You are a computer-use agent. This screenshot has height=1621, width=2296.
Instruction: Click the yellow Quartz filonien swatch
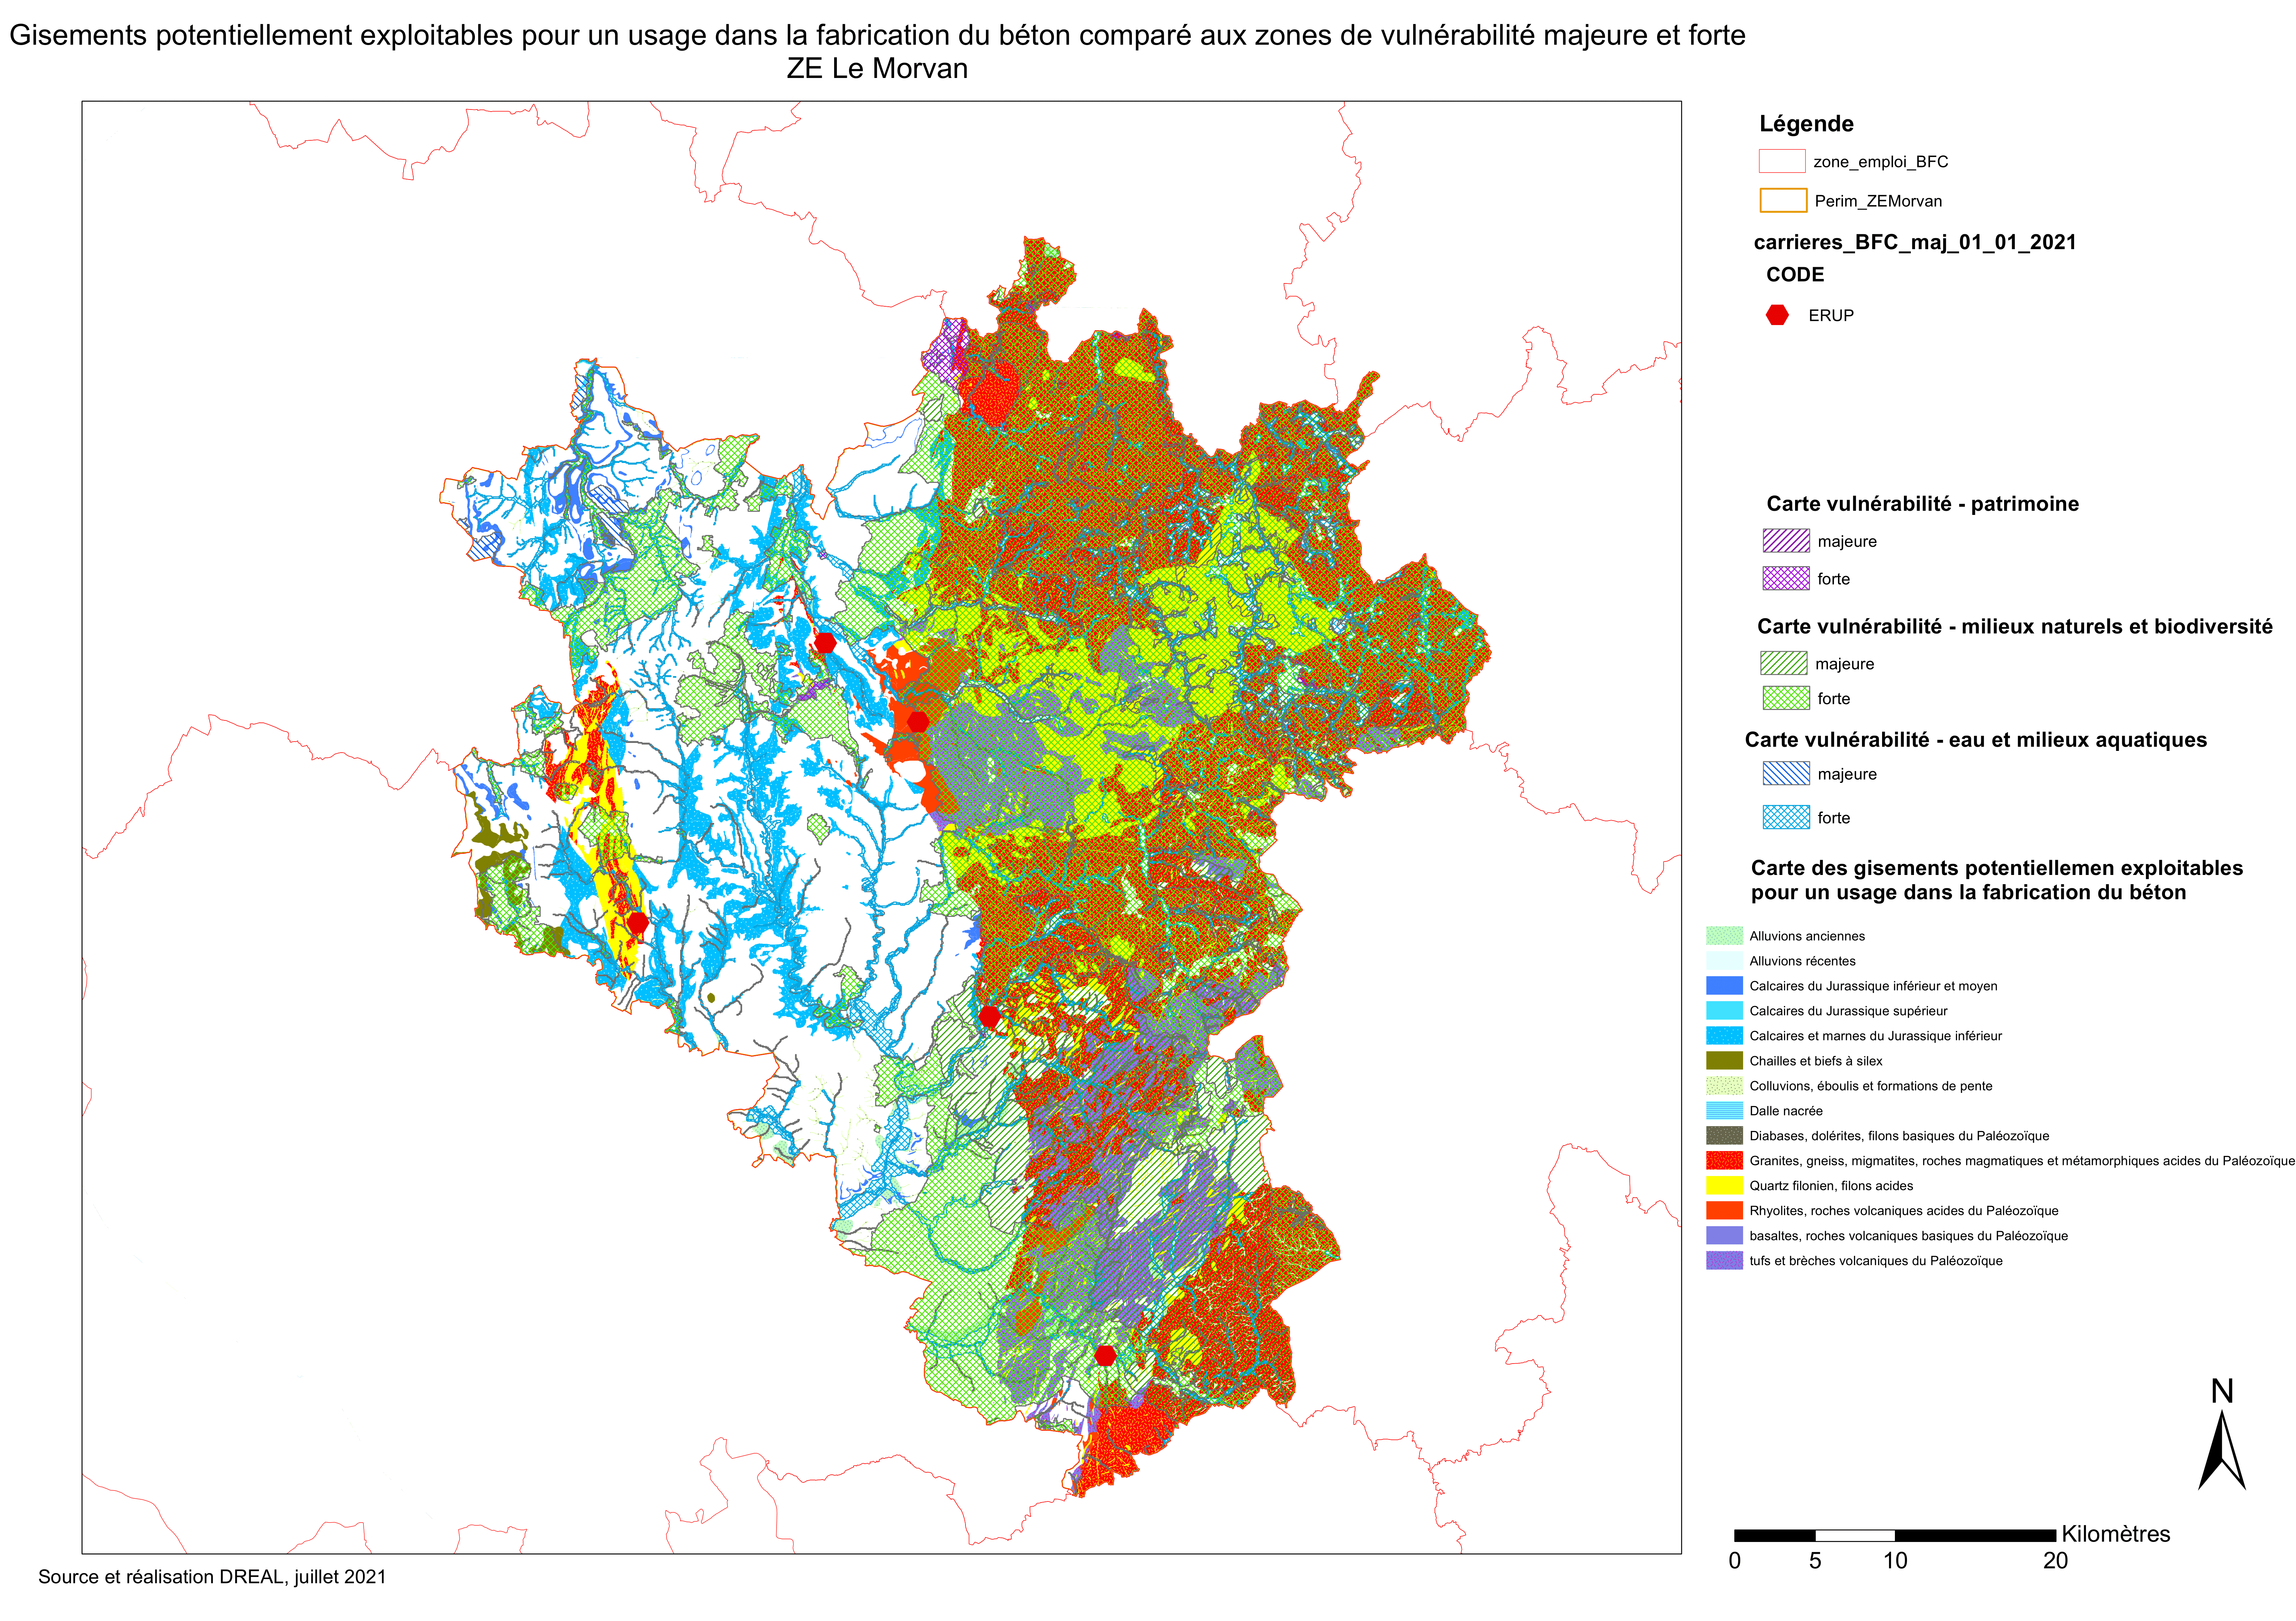pyautogui.click(x=1724, y=1185)
